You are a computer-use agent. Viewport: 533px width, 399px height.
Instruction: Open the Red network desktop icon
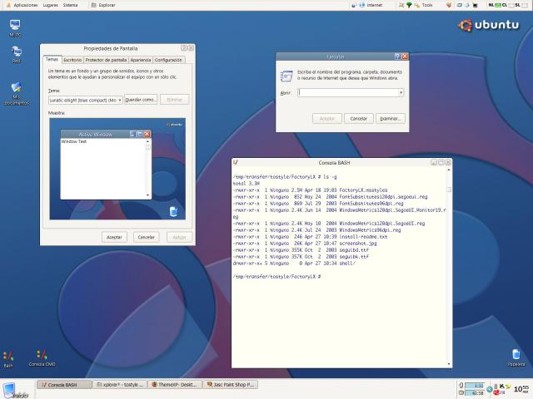click(x=17, y=54)
